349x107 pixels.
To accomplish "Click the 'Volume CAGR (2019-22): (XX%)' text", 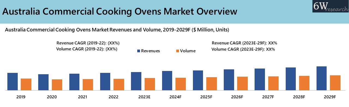I will (x=87, y=49).
